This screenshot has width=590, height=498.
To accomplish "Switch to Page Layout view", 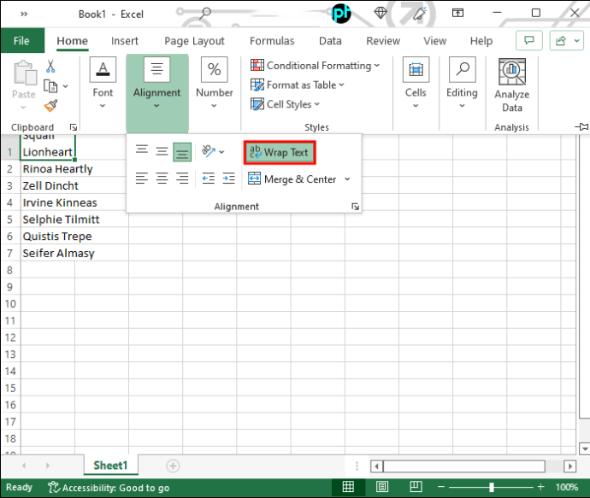I will coord(382,487).
